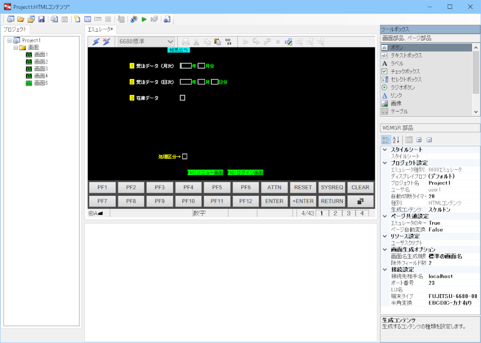
Task: Select 画面1 in project tree
Action: tap(41, 55)
